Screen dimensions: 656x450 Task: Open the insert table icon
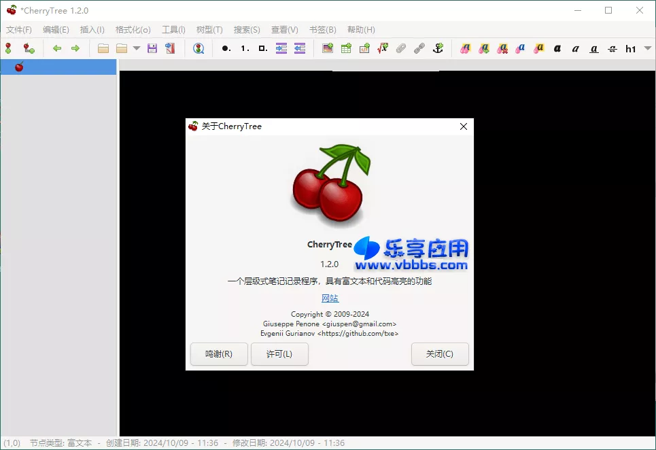[x=346, y=48]
